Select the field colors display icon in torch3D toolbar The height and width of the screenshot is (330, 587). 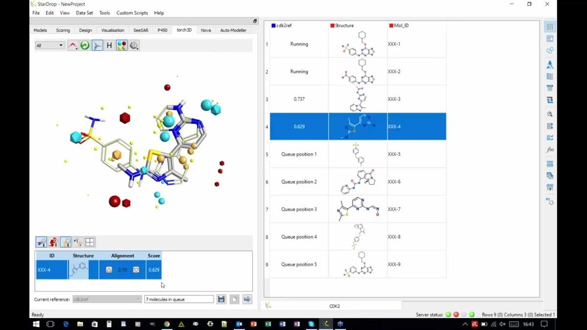click(121, 45)
